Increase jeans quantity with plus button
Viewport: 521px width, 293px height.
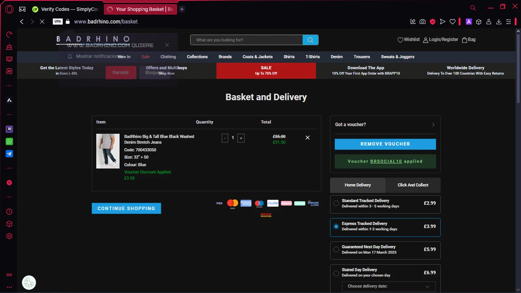coord(241,138)
